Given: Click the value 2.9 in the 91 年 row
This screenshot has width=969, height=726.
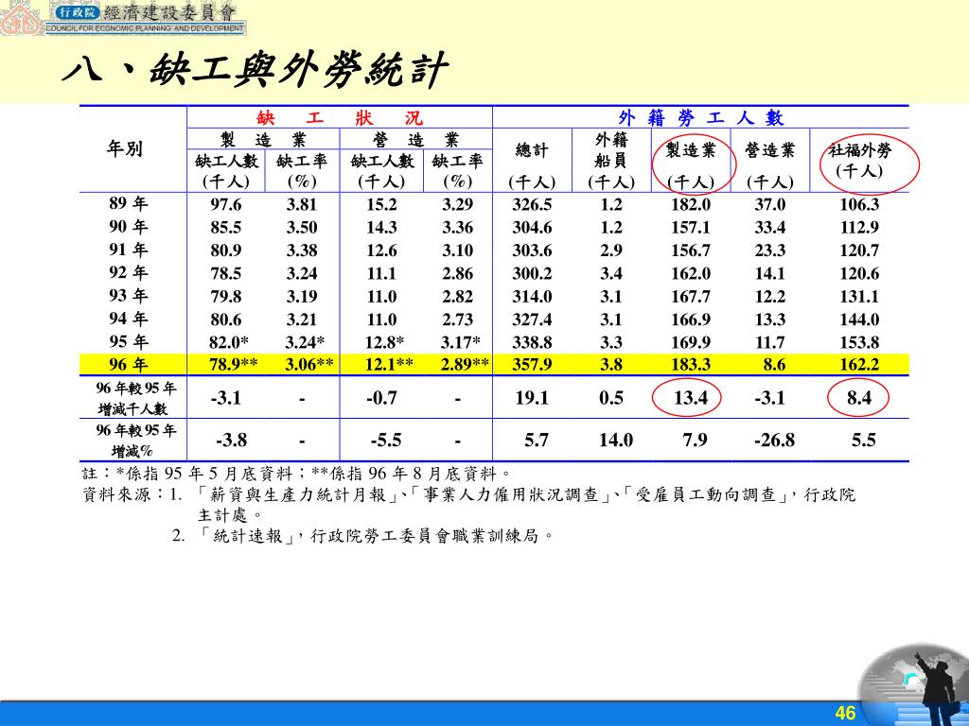Looking at the screenshot, I should tap(611, 250).
